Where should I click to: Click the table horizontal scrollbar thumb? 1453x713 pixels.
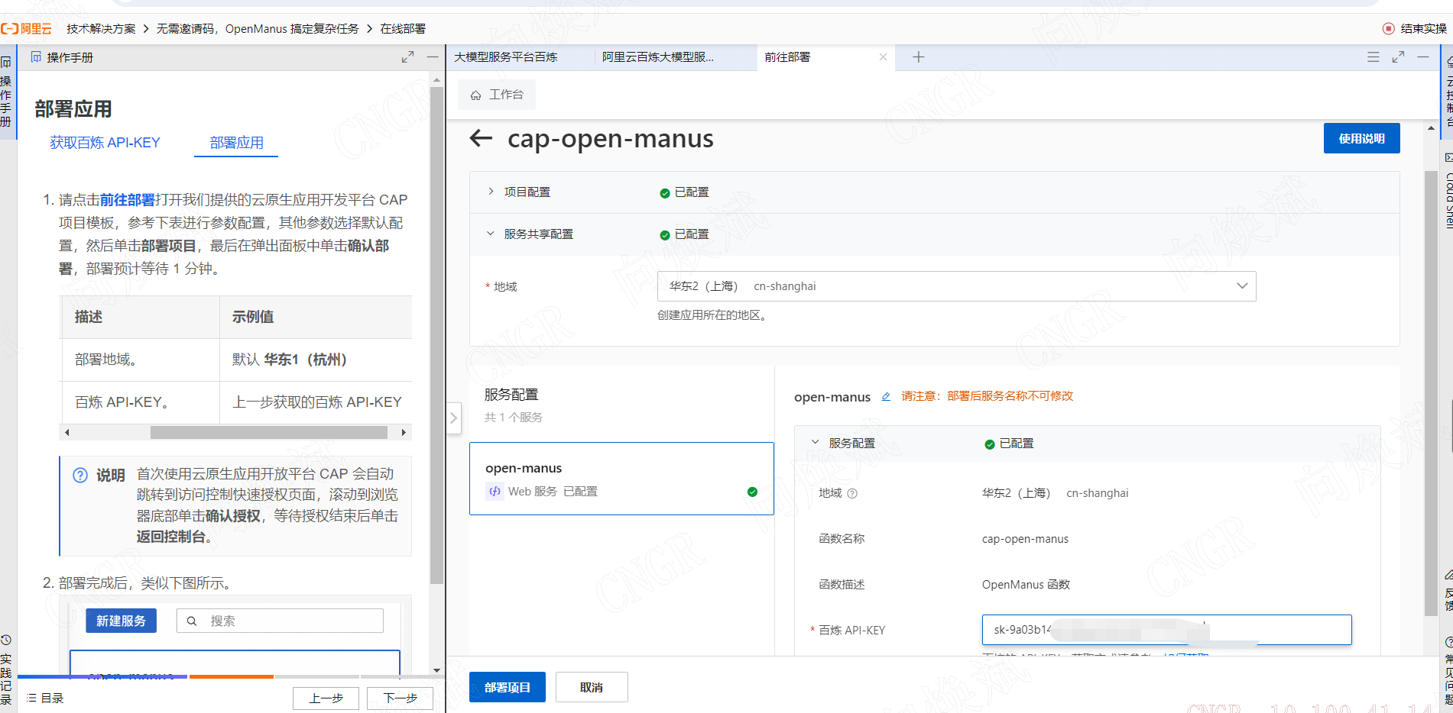(x=268, y=432)
